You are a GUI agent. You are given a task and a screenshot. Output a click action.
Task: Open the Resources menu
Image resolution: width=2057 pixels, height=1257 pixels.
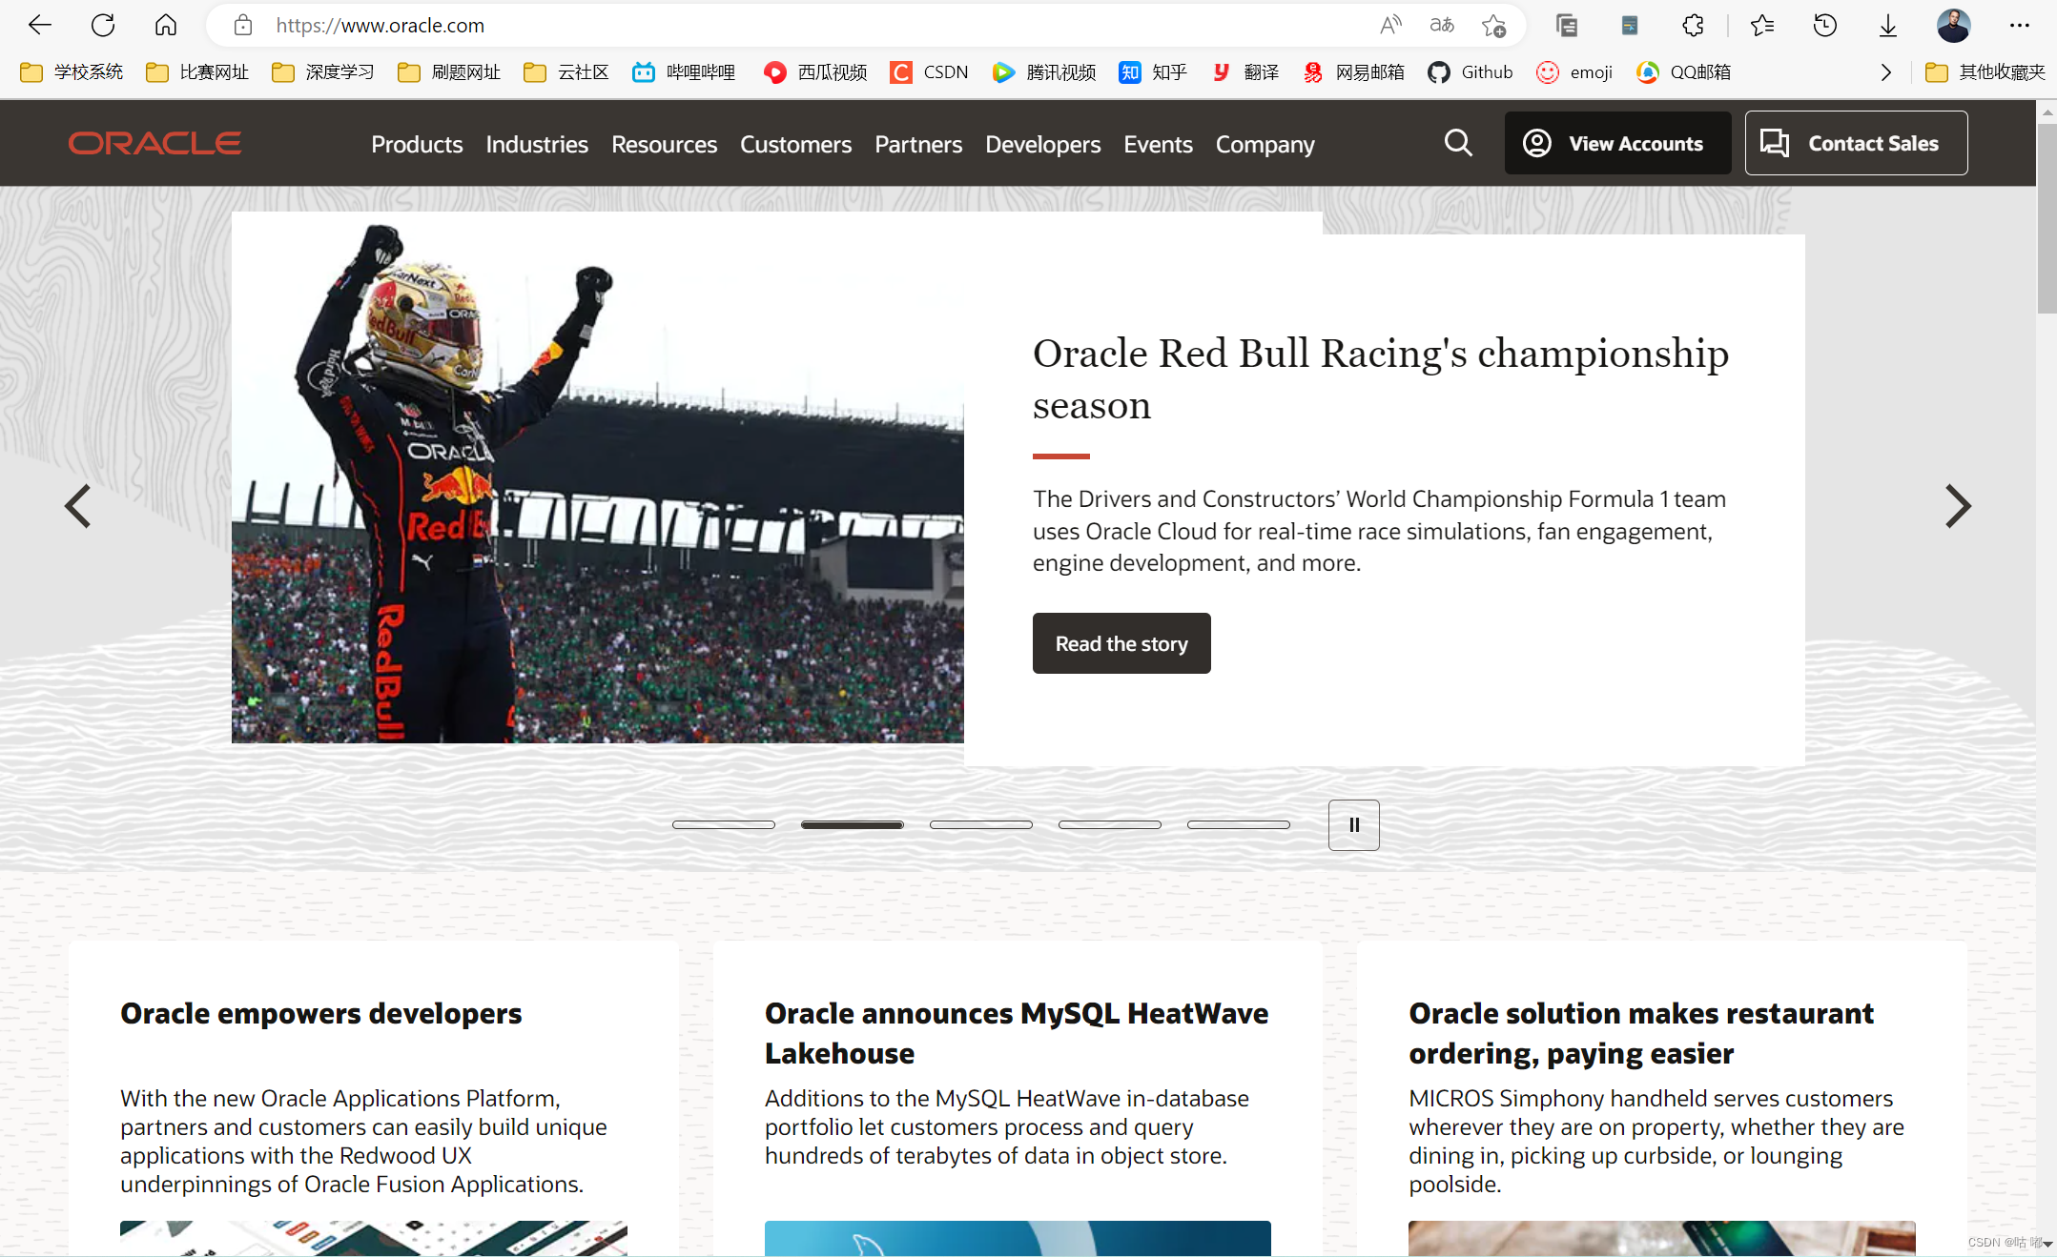coord(665,144)
